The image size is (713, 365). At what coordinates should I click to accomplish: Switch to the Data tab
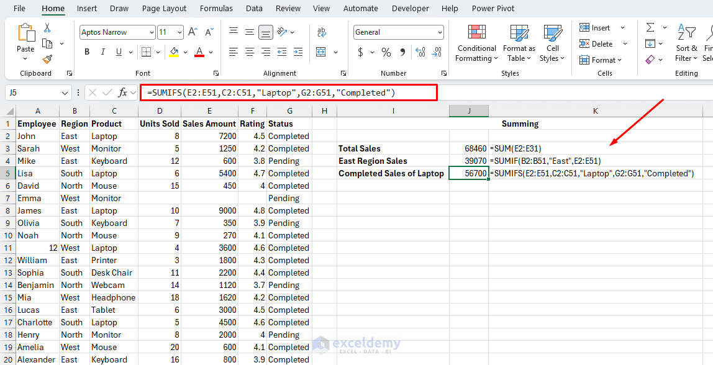(254, 9)
